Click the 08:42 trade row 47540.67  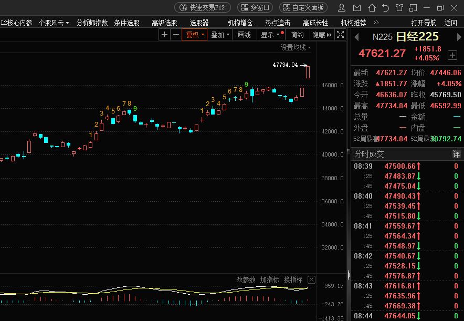click(406, 256)
